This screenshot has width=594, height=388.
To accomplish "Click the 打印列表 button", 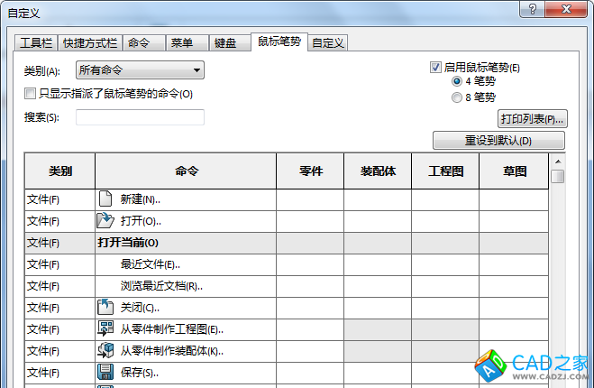I will pyautogui.click(x=532, y=119).
